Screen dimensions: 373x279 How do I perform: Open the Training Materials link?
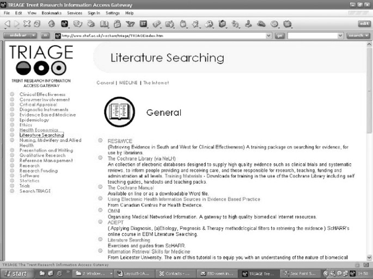point(184,176)
